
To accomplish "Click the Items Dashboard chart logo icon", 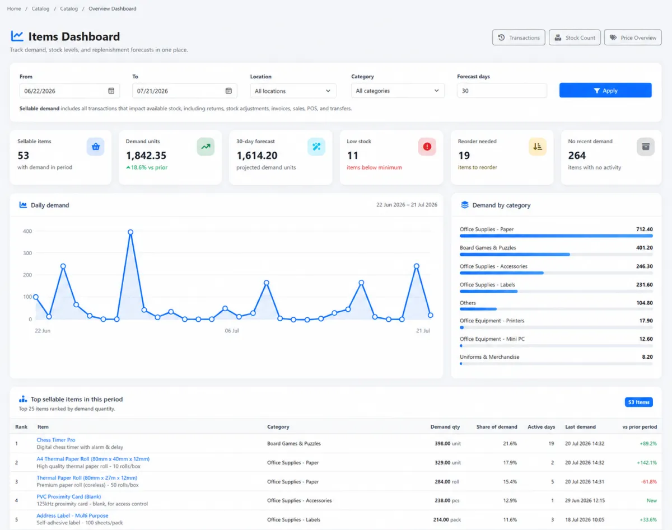I will click(17, 36).
